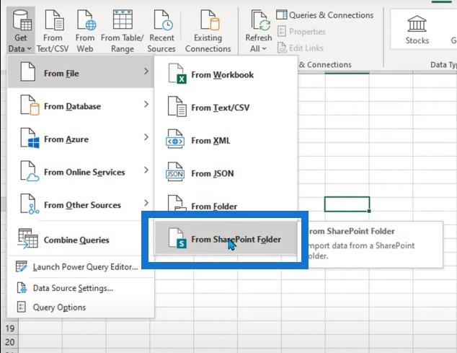The width and height of the screenshot is (457, 353).
Task: Select From JSON import option
Action: tap(212, 173)
